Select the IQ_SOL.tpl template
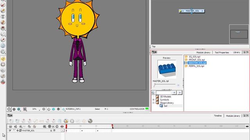 pyautogui.click(x=195, y=57)
